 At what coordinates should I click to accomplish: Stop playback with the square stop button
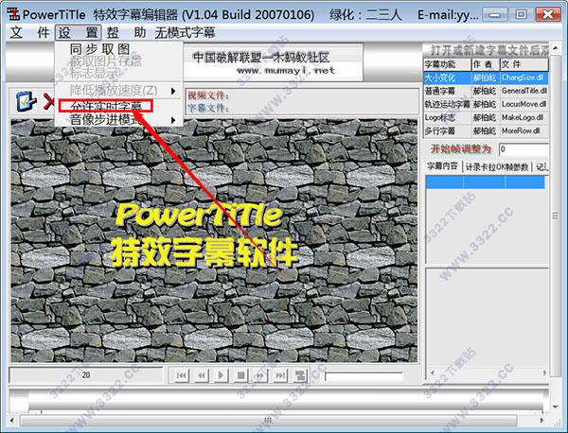coord(240,375)
